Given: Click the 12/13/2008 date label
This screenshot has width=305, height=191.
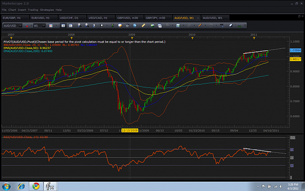Looking at the screenshot, I should coord(130,130).
